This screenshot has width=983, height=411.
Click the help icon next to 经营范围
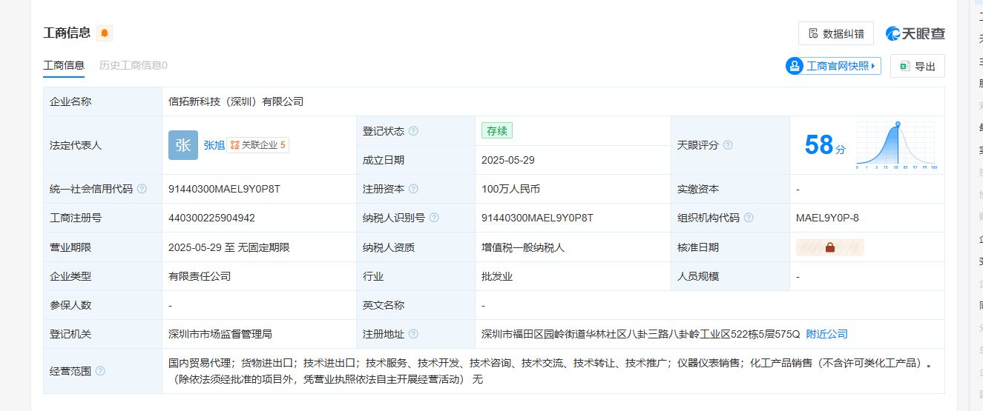tap(100, 371)
